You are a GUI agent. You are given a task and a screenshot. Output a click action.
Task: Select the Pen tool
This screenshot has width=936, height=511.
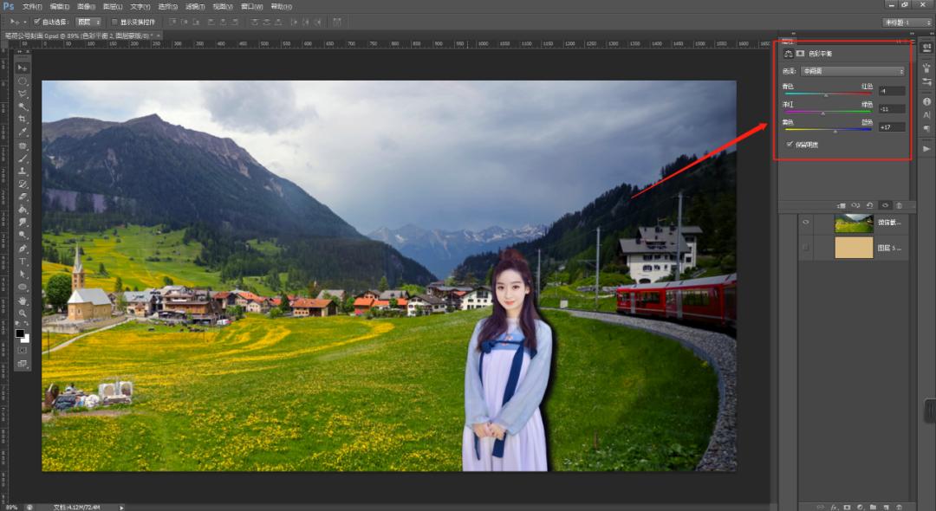[x=23, y=248]
